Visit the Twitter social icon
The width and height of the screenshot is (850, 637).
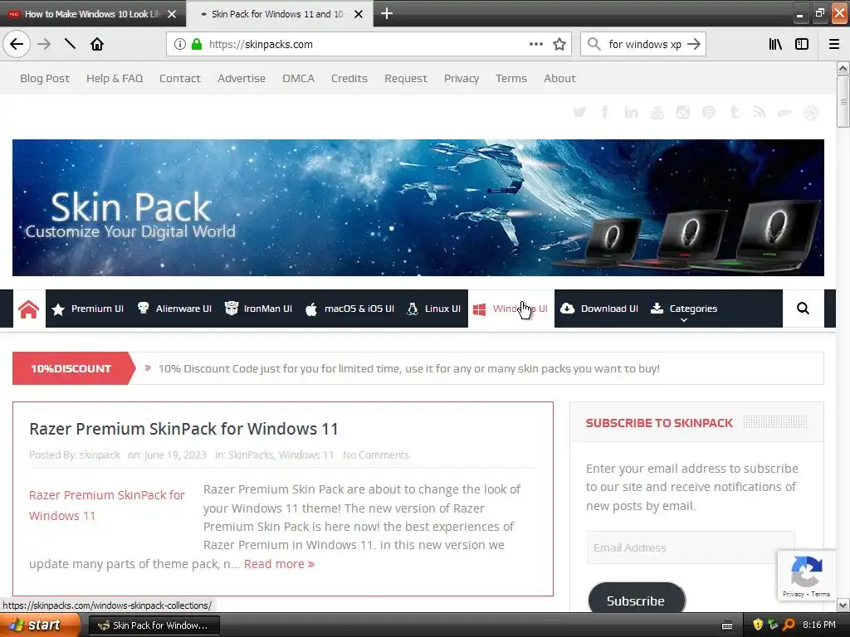(579, 112)
